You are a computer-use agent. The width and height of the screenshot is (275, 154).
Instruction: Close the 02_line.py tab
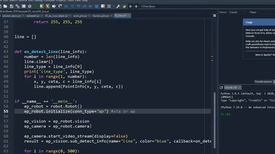click(129, 16)
